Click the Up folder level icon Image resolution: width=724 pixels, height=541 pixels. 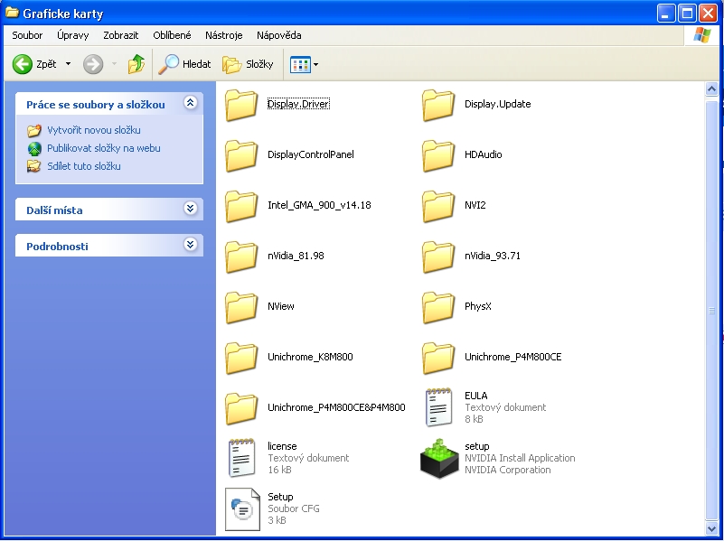136,64
